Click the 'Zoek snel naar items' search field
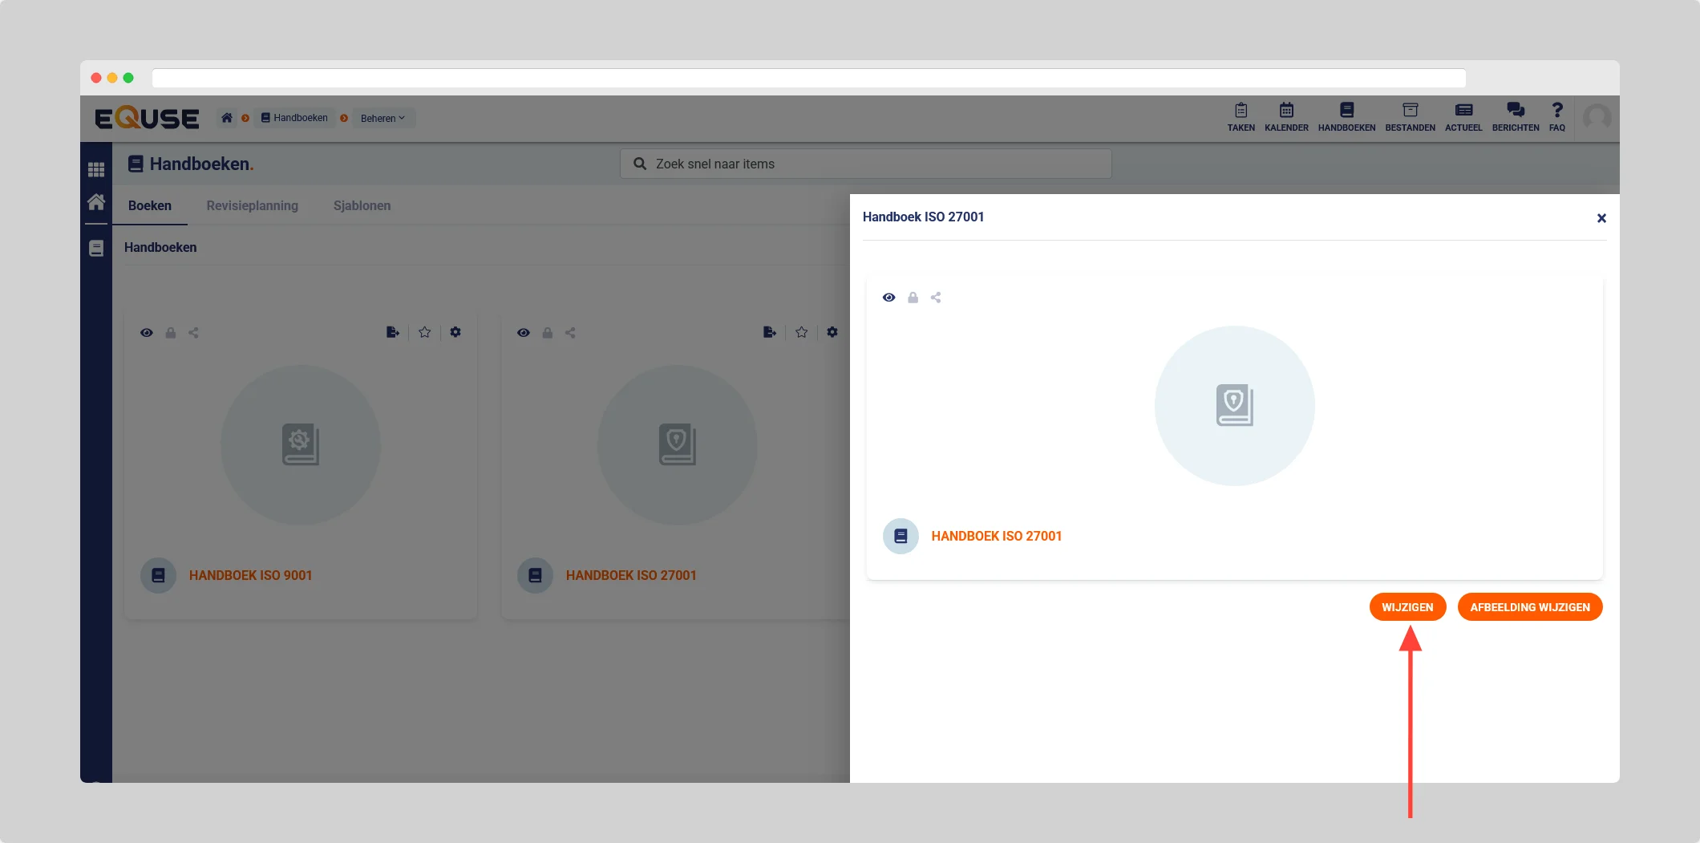 [x=866, y=164]
